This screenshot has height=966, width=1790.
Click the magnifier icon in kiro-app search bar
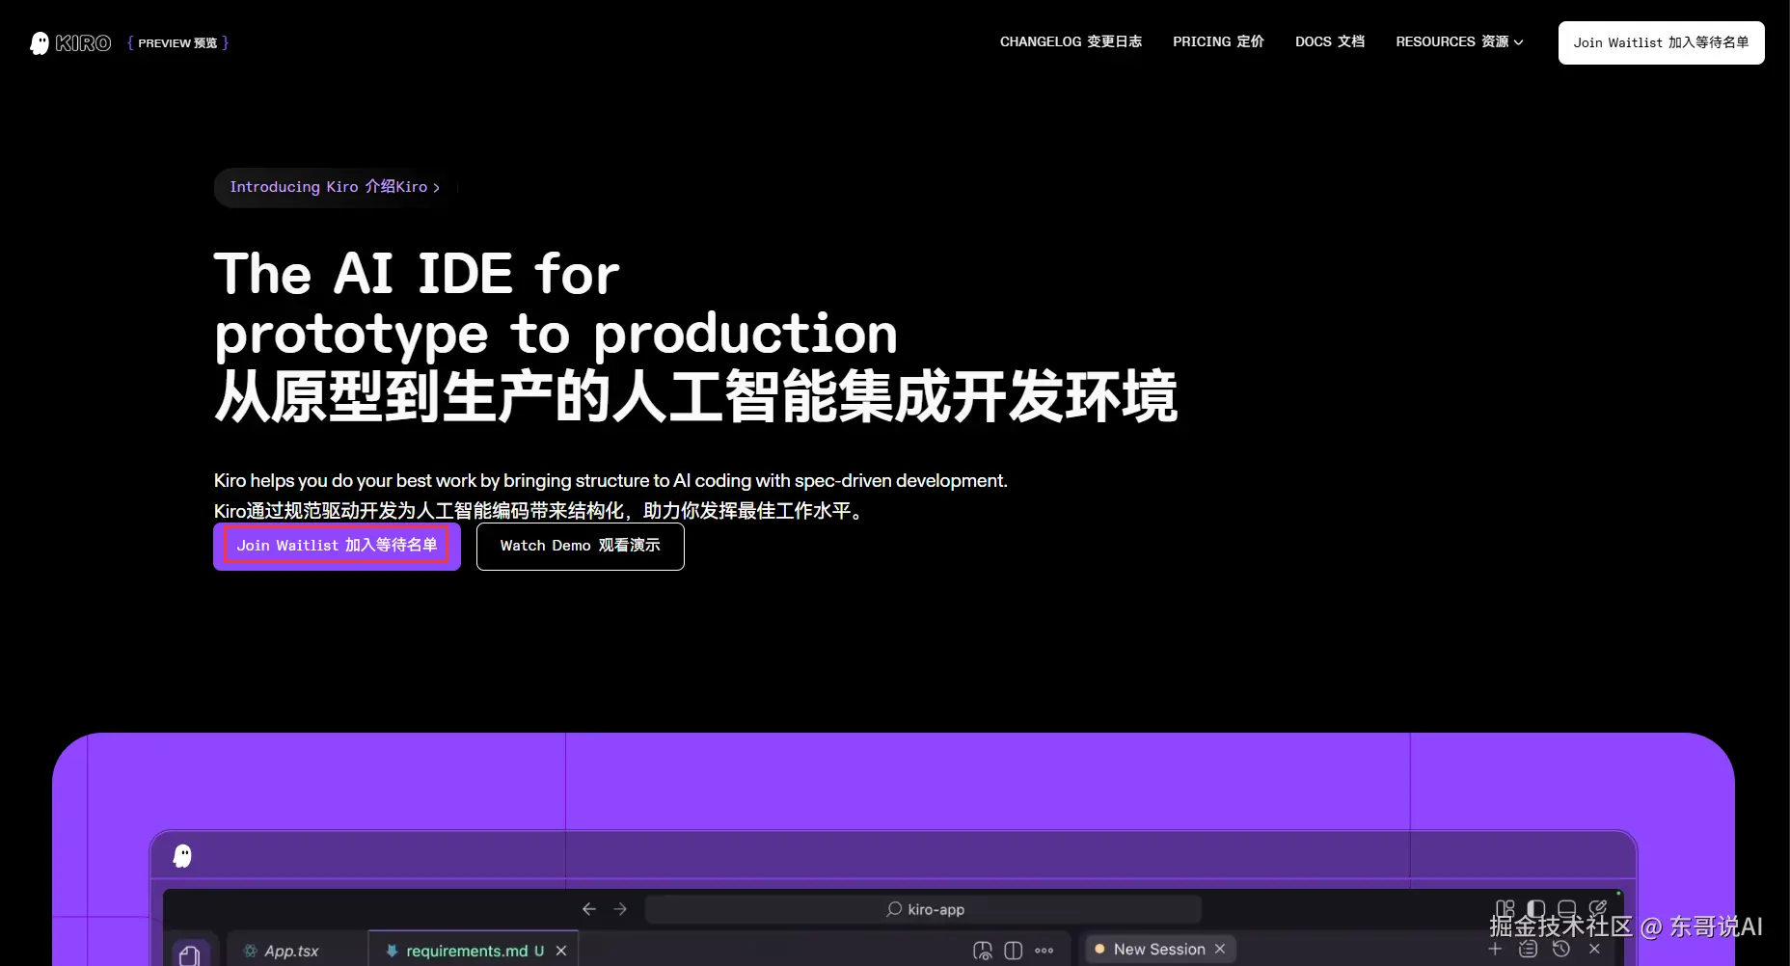tap(894, 909)
